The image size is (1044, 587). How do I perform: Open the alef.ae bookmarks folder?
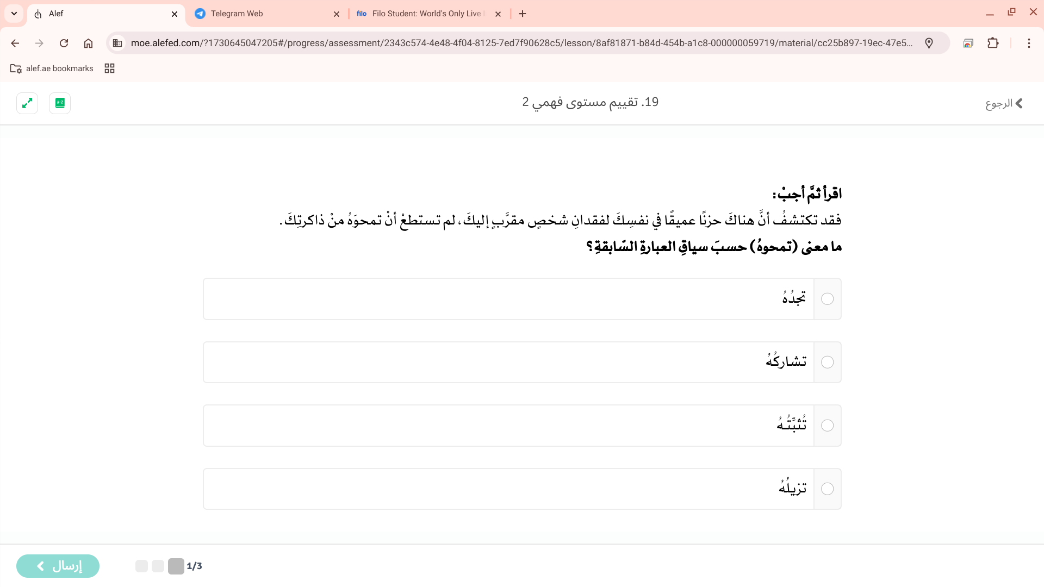52,68
